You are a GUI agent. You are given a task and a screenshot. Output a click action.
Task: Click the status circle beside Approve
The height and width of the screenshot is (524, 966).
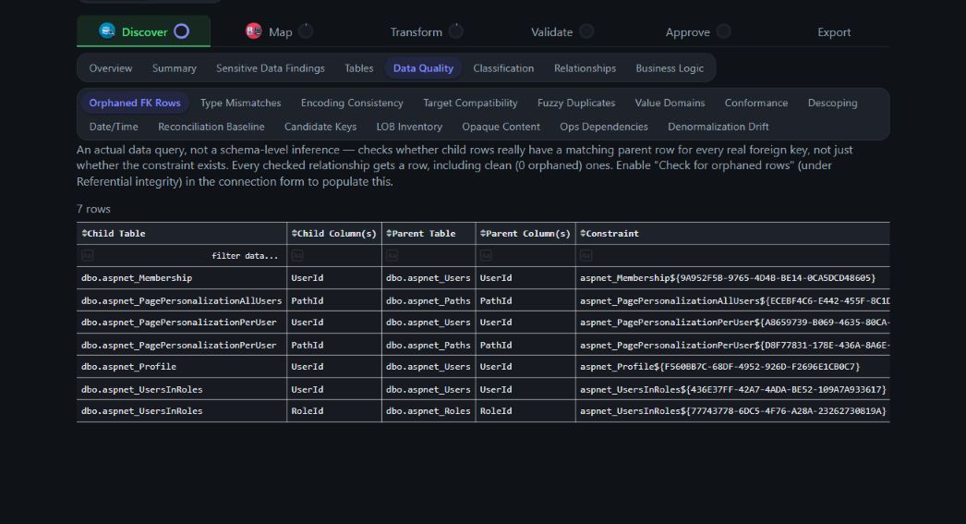[724, 31]
